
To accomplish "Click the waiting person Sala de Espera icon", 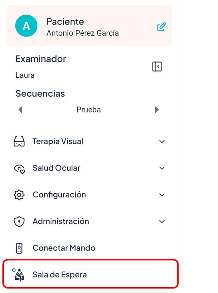I will pos(18,275).
